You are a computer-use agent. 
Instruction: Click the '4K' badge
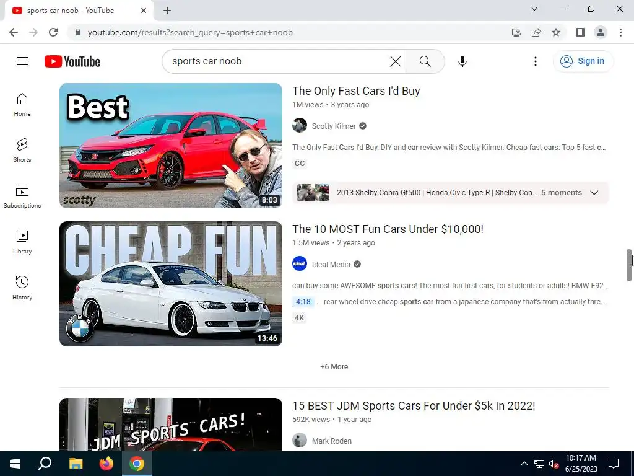coord(299,318)
